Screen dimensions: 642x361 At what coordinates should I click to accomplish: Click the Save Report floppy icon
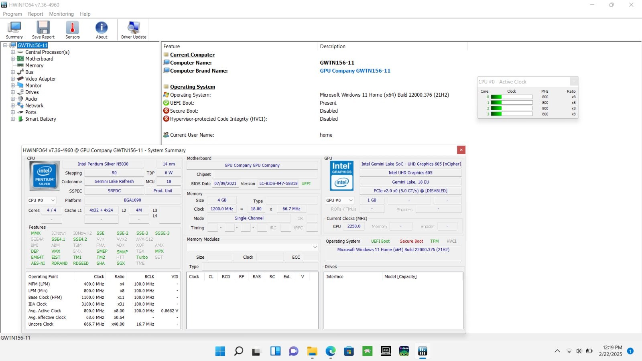(43, 27)
